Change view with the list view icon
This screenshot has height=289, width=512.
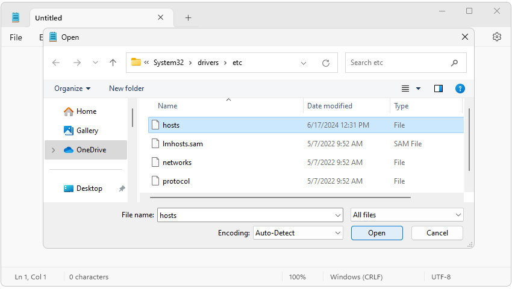click(405, 89)
